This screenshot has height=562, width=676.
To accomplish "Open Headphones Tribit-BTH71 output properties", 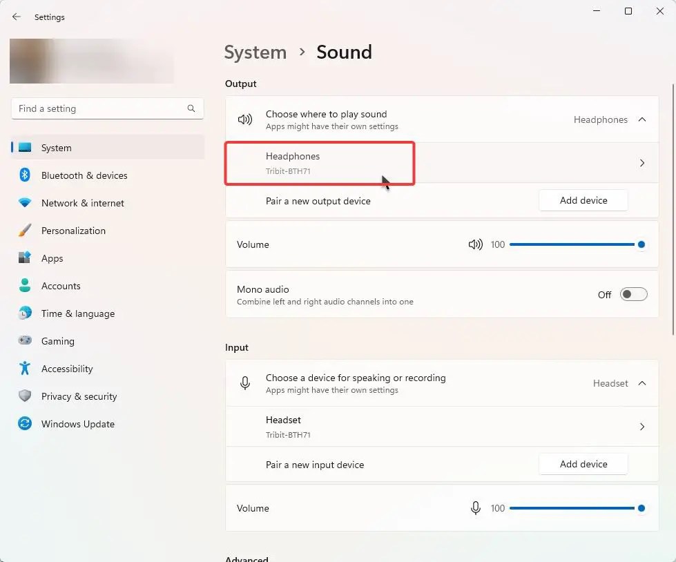I will coord(442,163).
